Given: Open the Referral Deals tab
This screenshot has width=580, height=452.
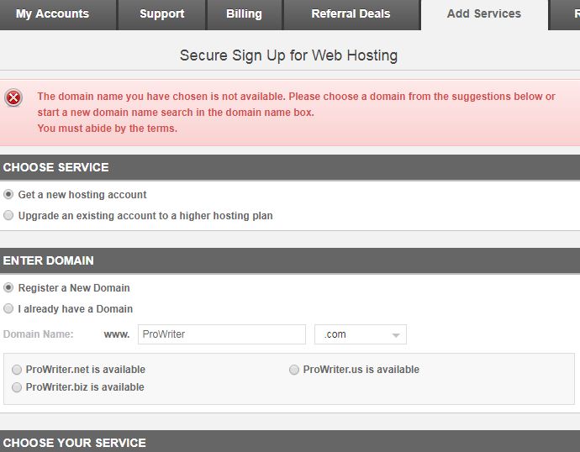Looking at the screenshot, I should [x=351, y=14].
